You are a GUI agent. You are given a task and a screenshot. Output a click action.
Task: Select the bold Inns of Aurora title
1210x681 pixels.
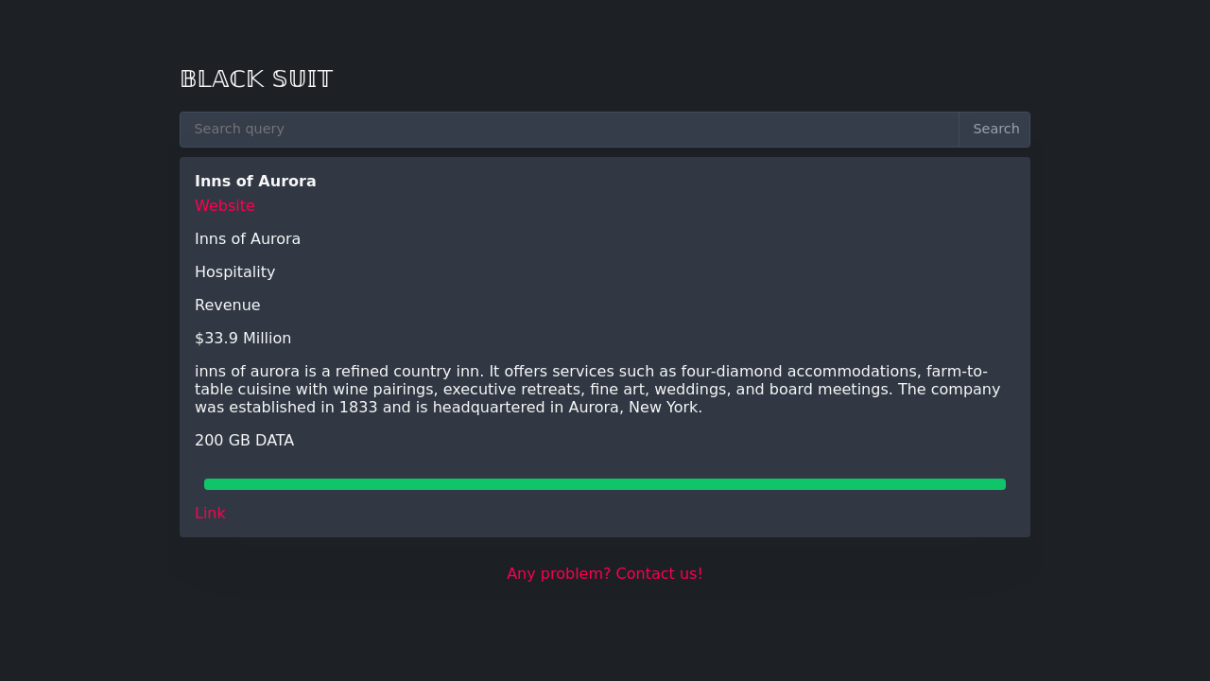tap(255, 182)
